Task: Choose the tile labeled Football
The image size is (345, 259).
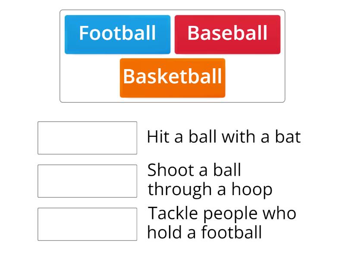Action: [117, 35]
